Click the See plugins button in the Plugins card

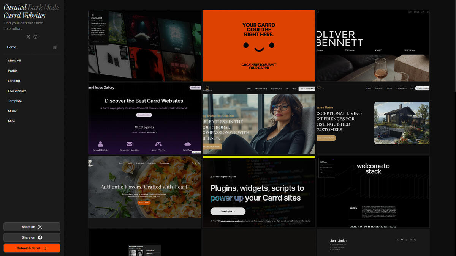[228, 211]
